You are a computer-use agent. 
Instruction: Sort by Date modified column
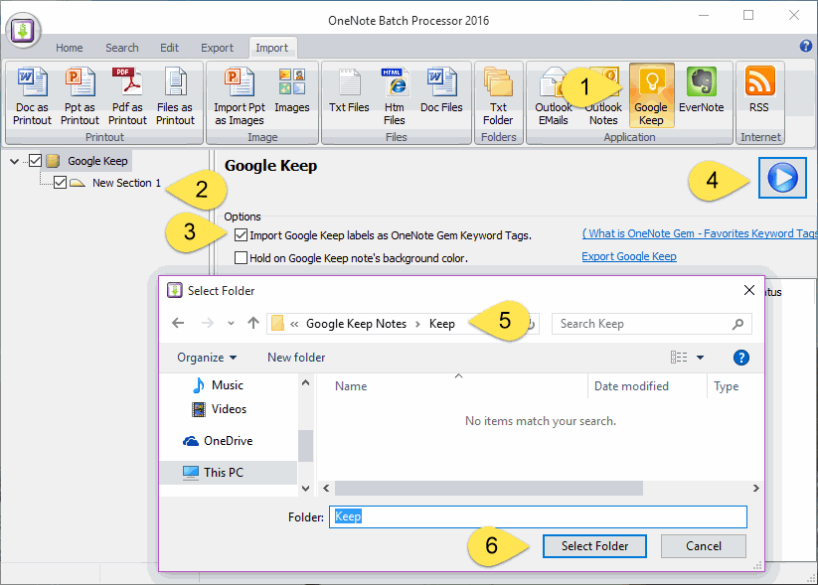tap(631, 386)
